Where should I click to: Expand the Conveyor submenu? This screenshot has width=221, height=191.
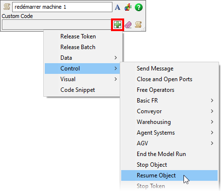[x=169, y=111]
